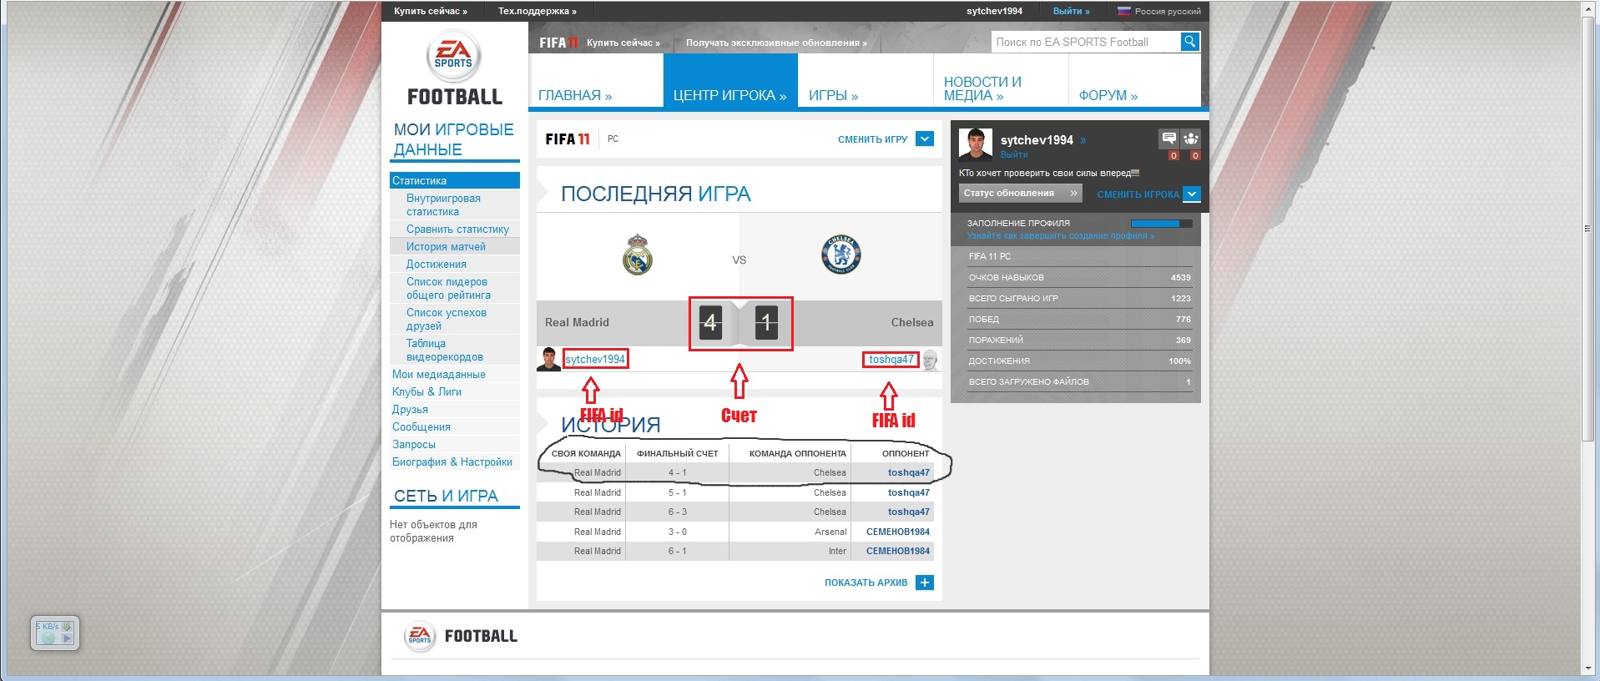Image resolution: width=1600 pixels, height=681 pixels.
Task: Click Купить сейчас next to FIFA 11
Action: [x=623, y=43]
